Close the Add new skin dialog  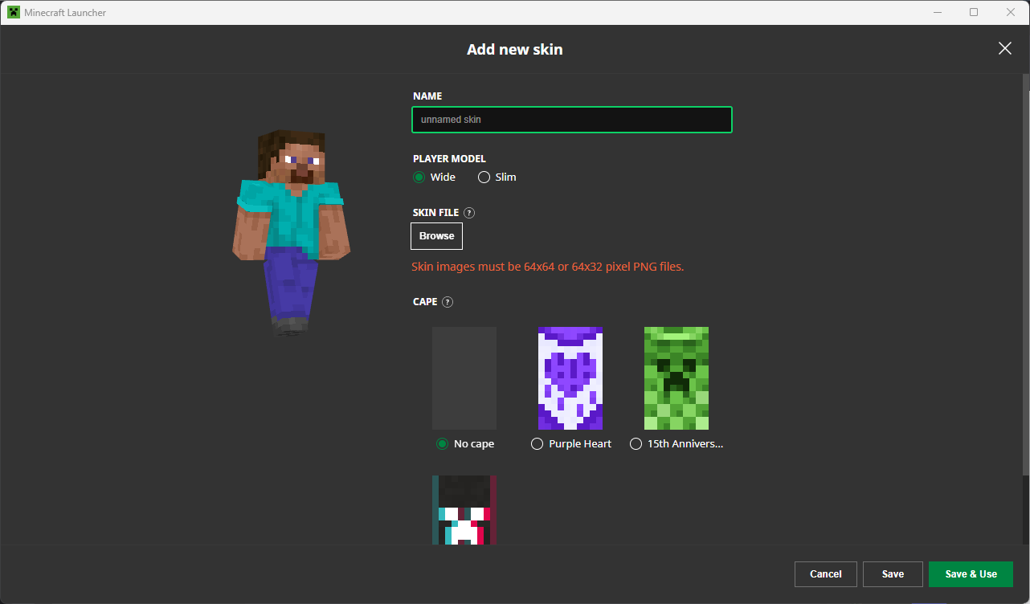[1004, 49]
